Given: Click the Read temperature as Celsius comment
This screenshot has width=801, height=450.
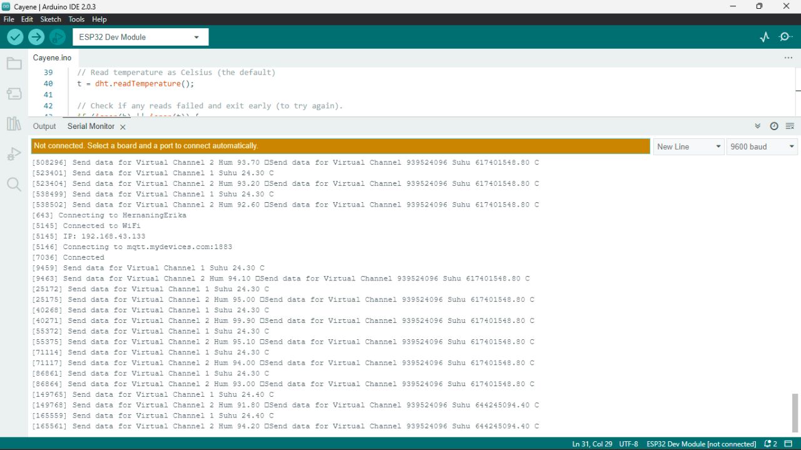Looking at the screenshot, I should (176, 73).
